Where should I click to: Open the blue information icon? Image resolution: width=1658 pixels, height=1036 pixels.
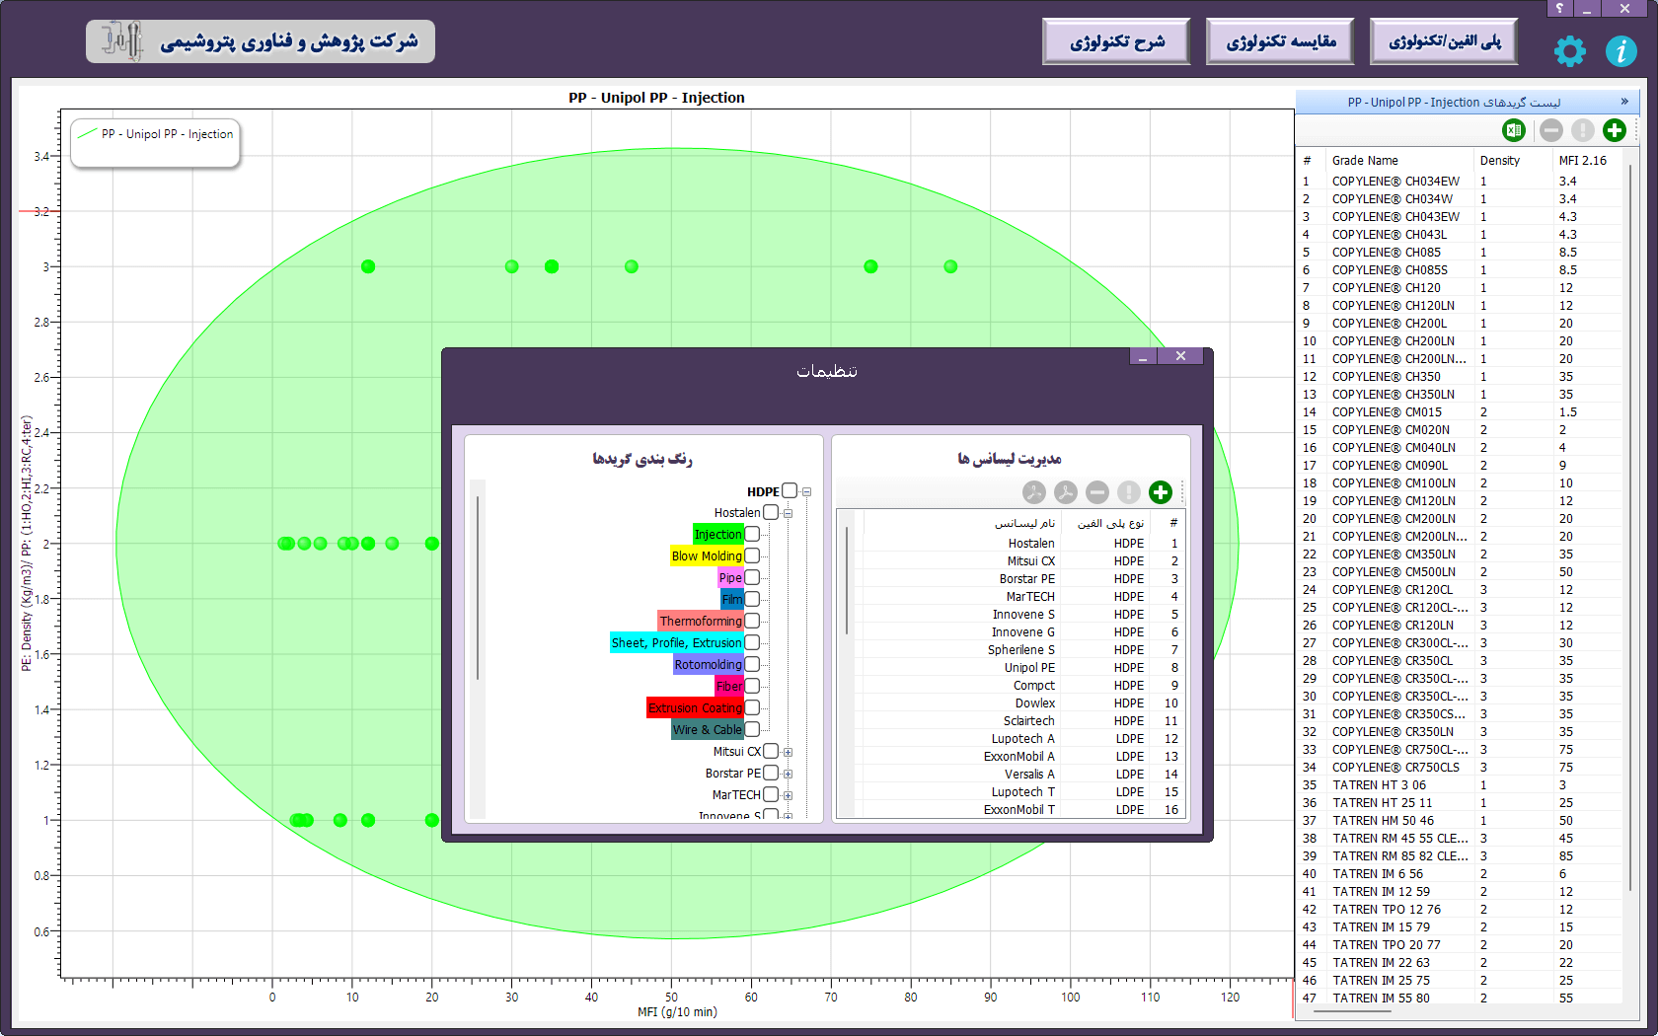click(x=1620, y=51)
